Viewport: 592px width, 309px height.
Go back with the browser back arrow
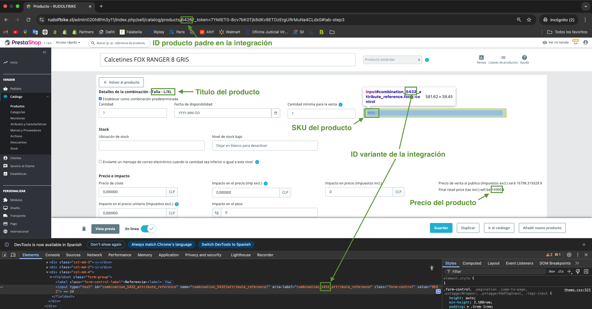coord(6,20)
